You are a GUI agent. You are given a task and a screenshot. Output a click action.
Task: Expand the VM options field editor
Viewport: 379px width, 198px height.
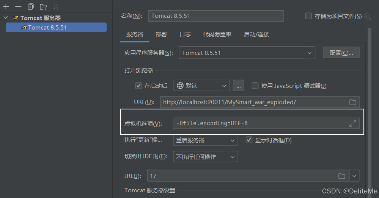pos(353,123)
